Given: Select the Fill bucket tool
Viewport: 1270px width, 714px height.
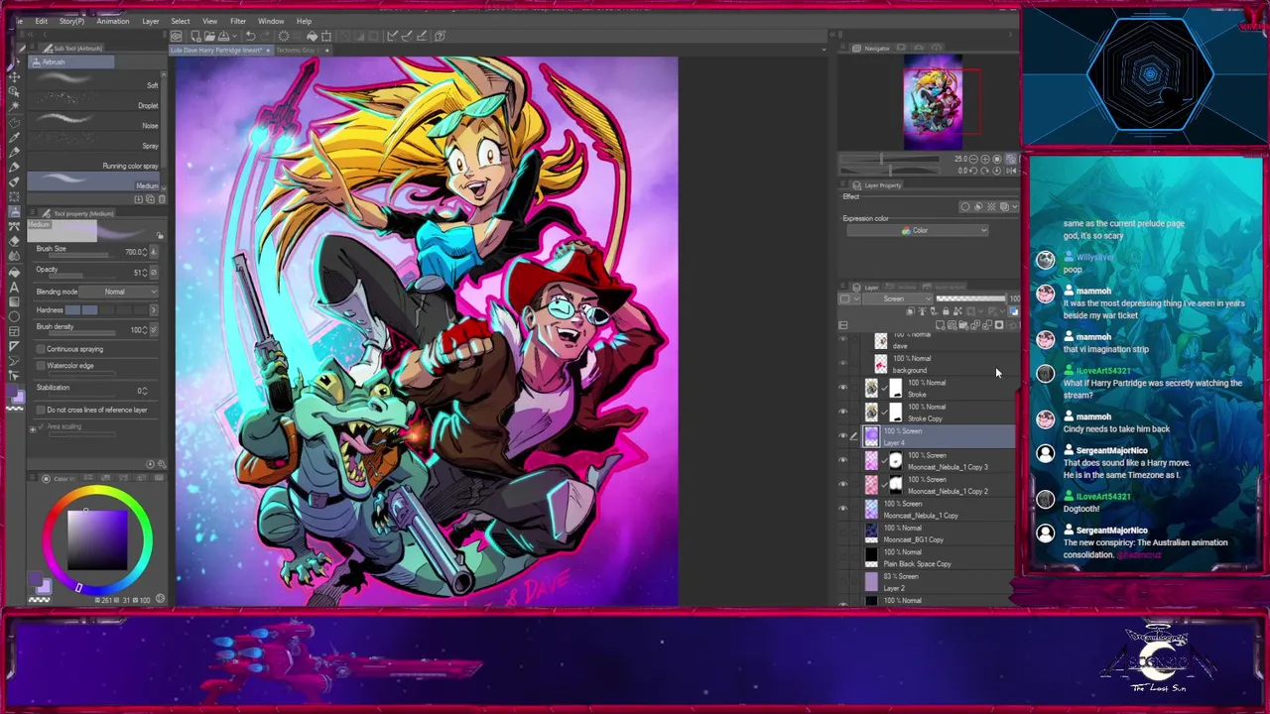Looking at the screenshot, I should pyautogui.click(x=15, y=272).
